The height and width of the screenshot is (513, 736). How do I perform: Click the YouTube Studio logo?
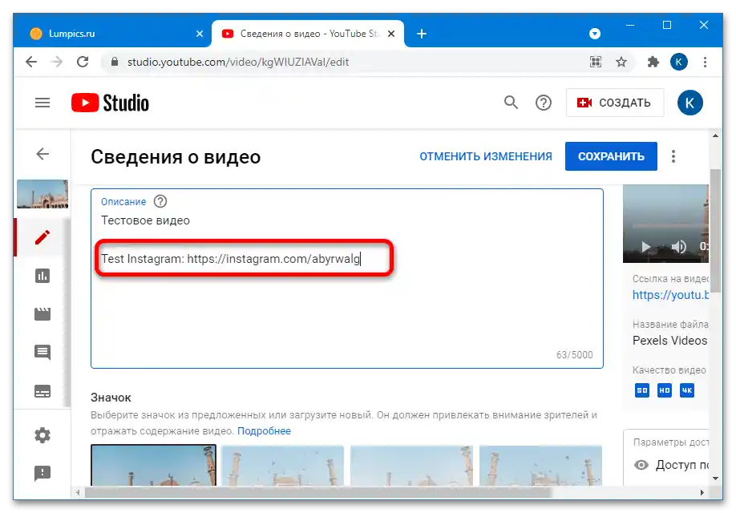click(x=110, y=103)
